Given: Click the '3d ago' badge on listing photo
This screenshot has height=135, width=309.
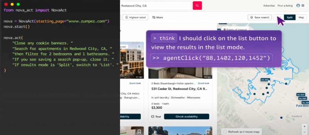Looking at the screenshot, I should (x=208, y=77).
